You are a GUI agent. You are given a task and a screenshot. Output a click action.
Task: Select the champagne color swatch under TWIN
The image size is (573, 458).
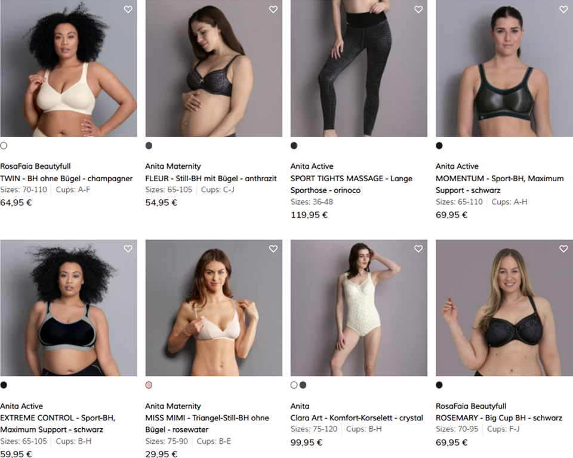[x=4, y=146]
